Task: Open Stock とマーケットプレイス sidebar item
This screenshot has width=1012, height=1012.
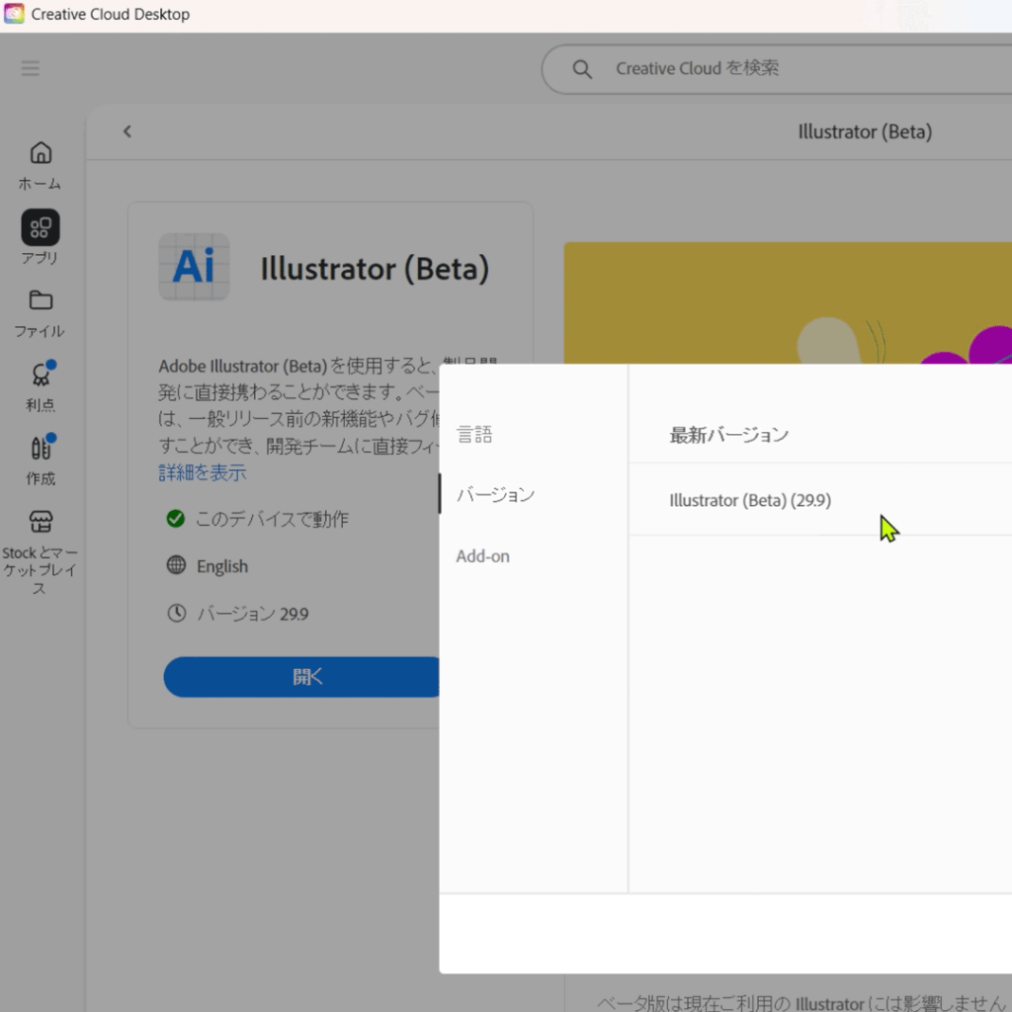Action: (40, 551)
